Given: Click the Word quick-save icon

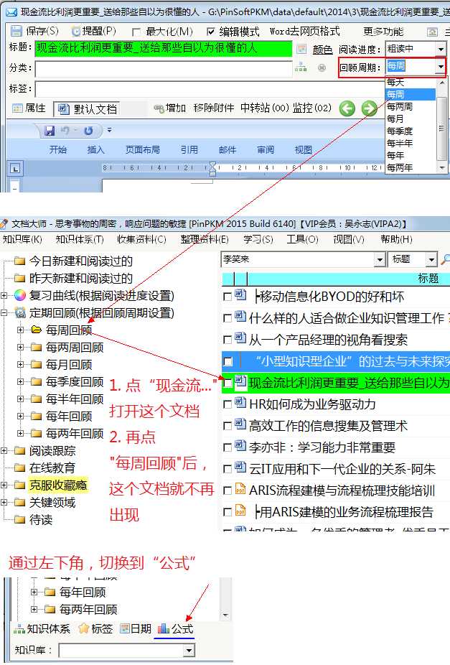Looking at the screenshot, I should click(50, 131).
